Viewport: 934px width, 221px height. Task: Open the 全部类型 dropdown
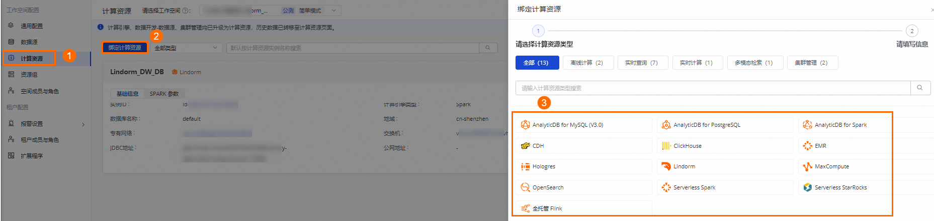(x=186, y=48)
